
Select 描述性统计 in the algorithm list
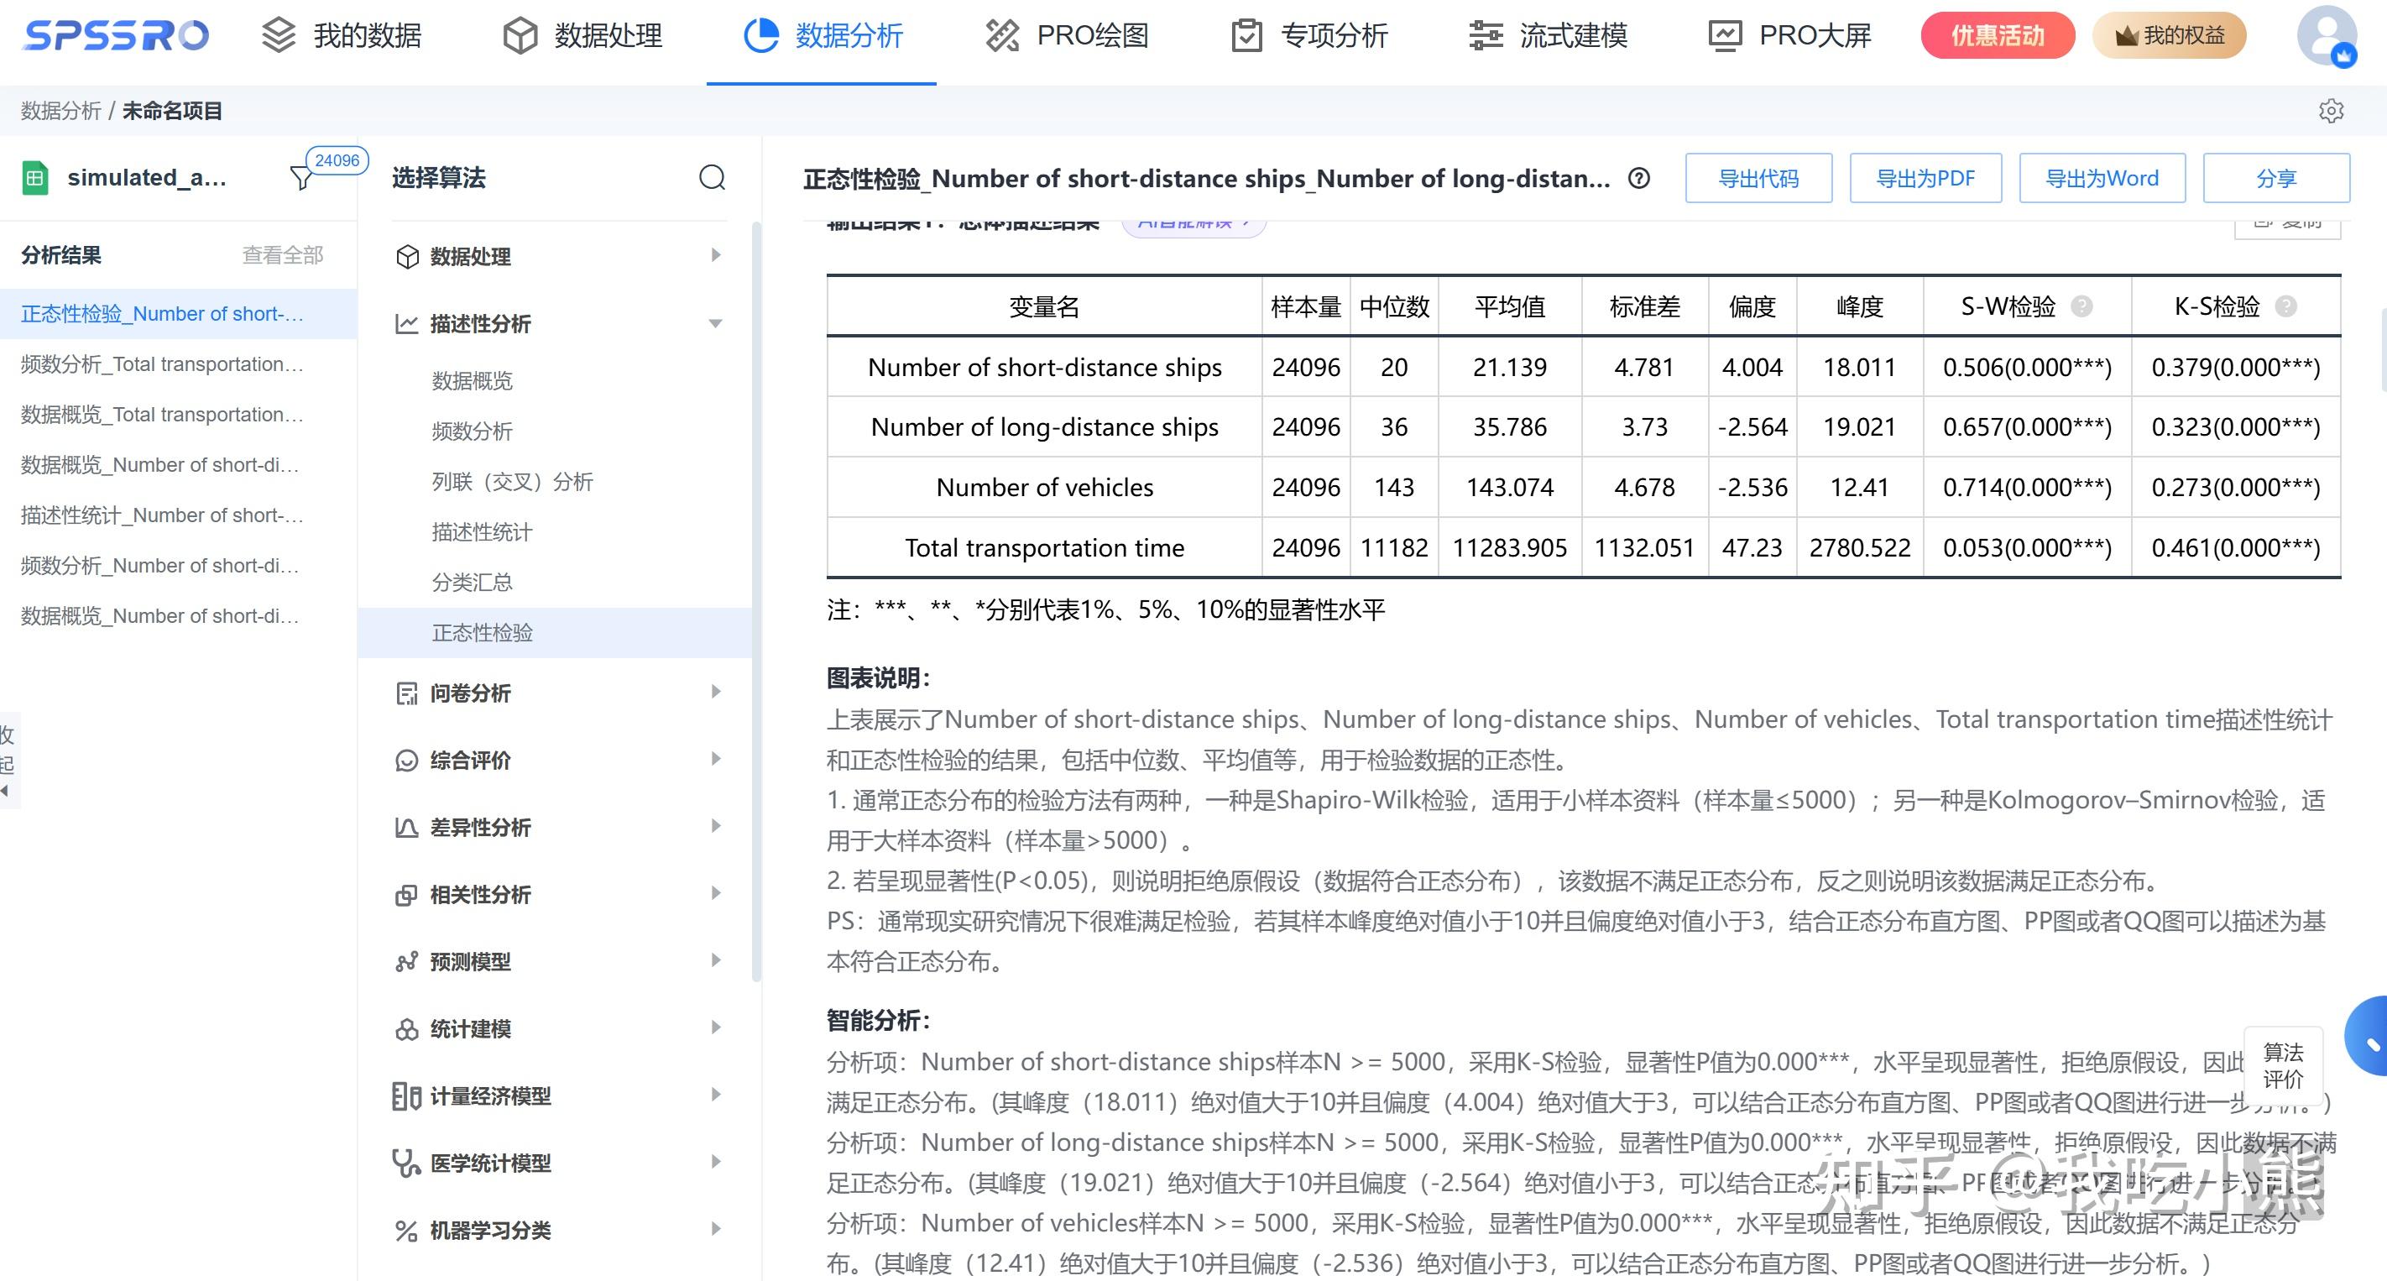pos(482,532)
